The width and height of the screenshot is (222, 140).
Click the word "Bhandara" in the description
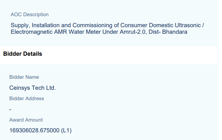174,32
